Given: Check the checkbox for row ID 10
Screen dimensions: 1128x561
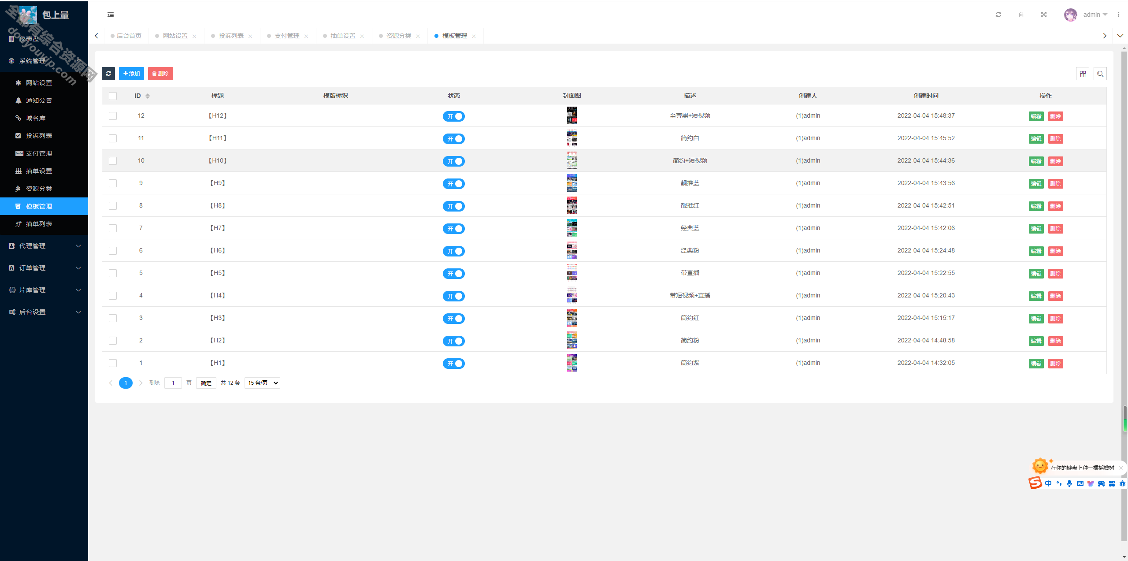Looking at the screenshot, I should pos(113,161).
